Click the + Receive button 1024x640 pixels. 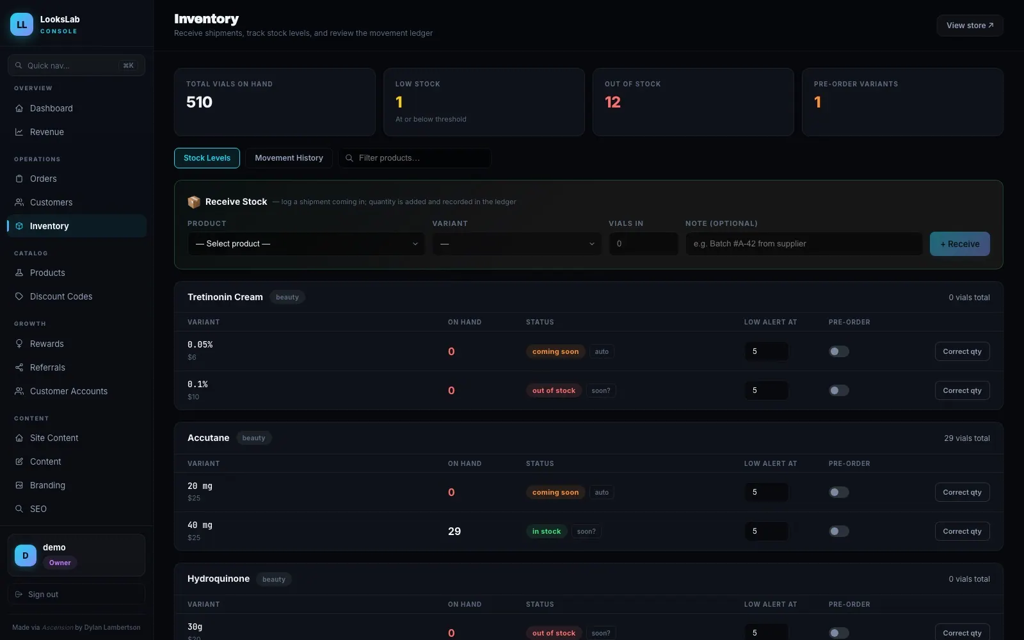(x=959, y=244)
